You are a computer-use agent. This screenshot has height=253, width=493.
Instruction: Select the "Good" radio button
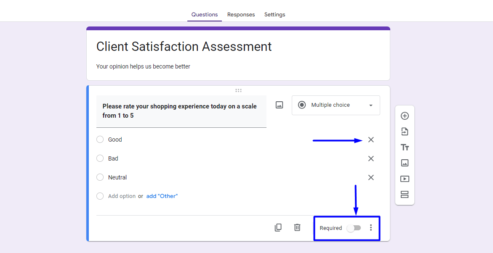point(100,139)
